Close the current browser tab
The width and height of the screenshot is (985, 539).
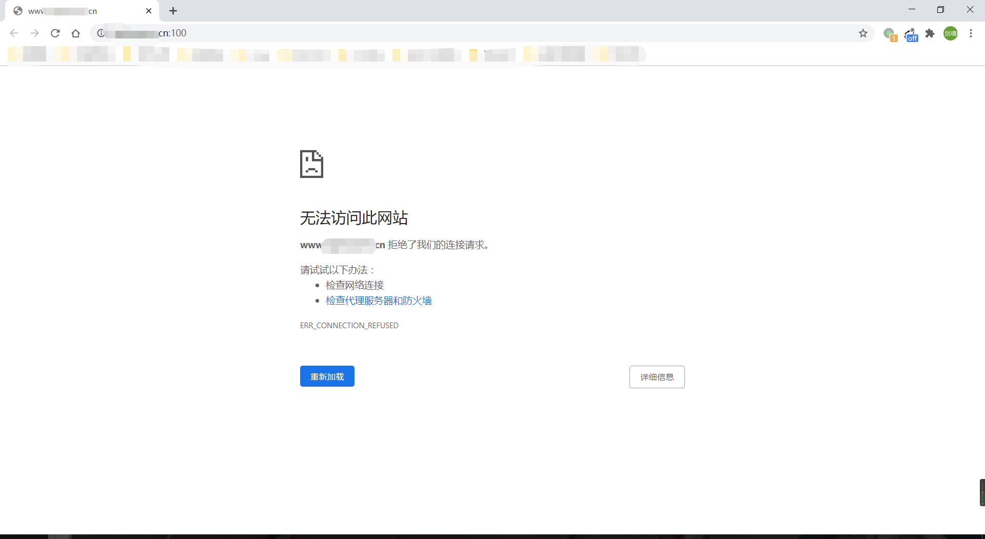149,11
